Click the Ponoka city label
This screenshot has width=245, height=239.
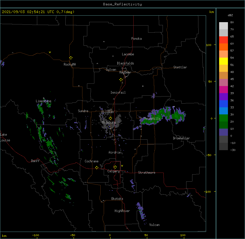pos(136,39)
